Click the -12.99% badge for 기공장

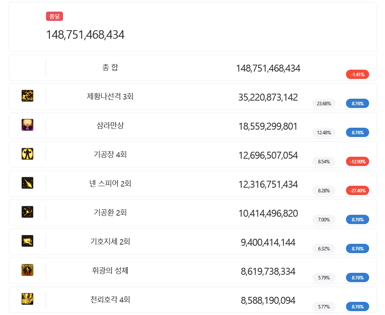pyautogui.click(x=357, y=161)
